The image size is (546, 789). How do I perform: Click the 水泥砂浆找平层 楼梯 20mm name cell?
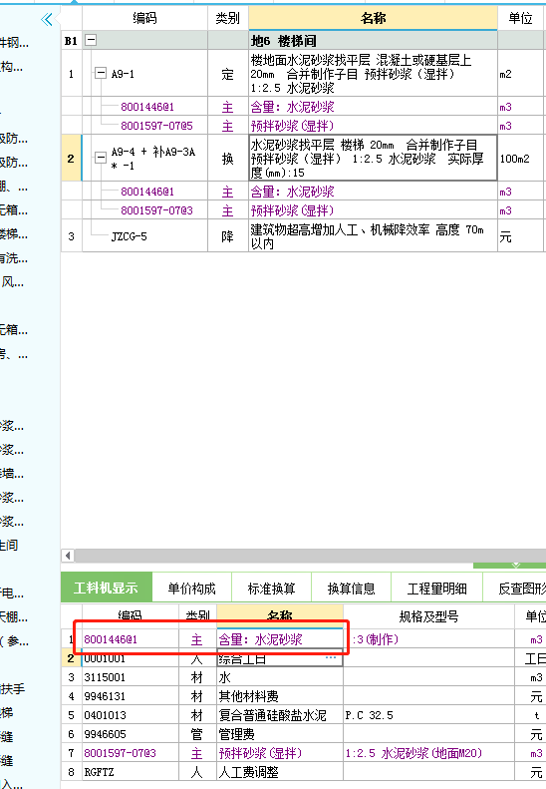click(373, 158)
